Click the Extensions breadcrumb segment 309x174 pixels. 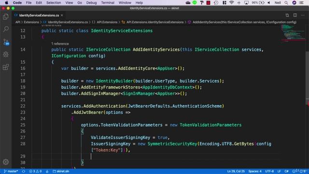[31, 22]
